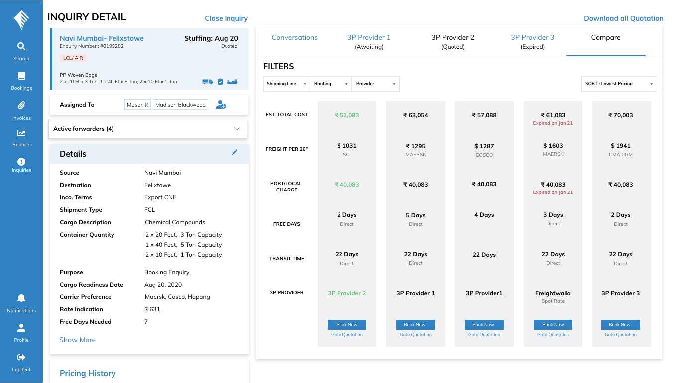Open Search from the sidebar
680x383 pixels.
click(21, 47)
